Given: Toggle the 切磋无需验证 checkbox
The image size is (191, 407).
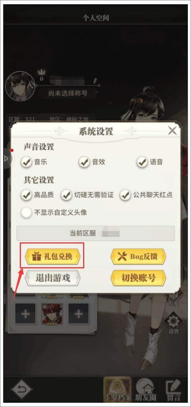Looking at the screenshot, I should click(66, 195).
